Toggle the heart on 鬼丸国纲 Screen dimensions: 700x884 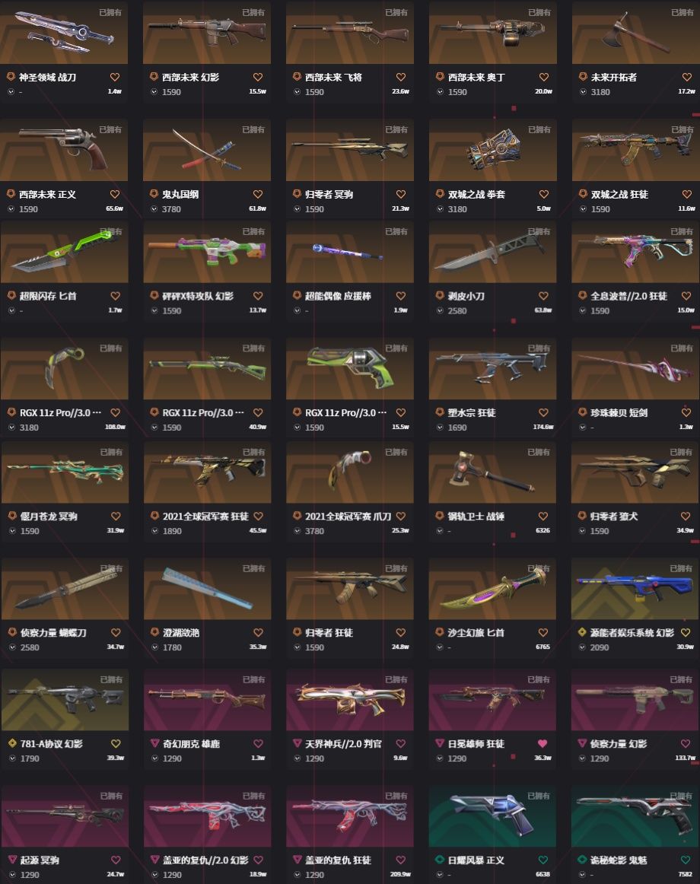258,194
